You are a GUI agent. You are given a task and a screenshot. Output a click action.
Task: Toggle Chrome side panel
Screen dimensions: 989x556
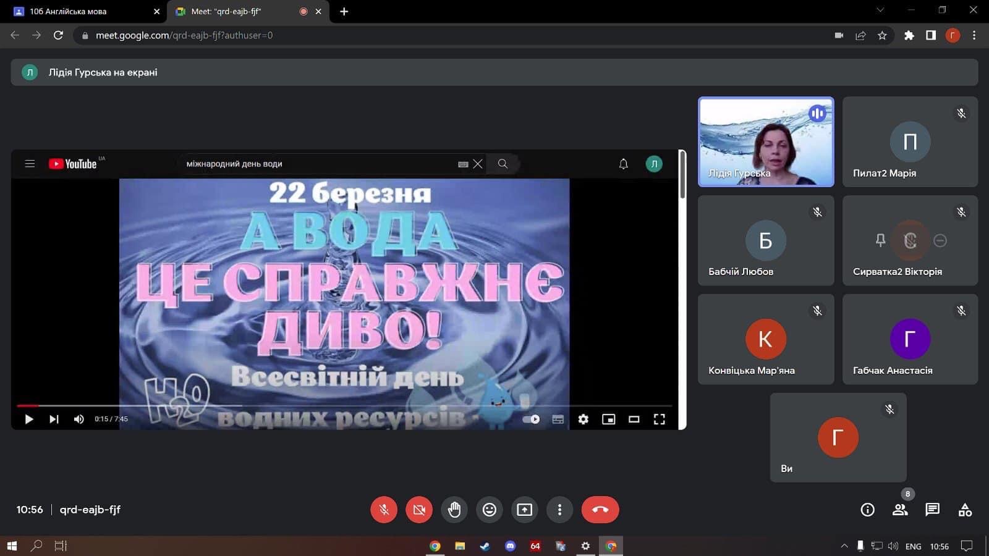(x=931, y=35)
